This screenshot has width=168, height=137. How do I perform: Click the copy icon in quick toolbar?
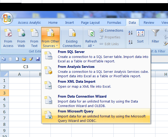(4, 59)
